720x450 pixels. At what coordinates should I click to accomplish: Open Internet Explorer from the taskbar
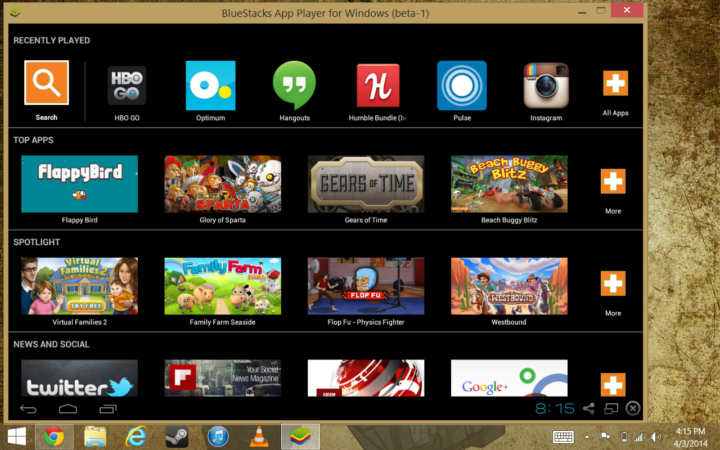pos(136,436)
